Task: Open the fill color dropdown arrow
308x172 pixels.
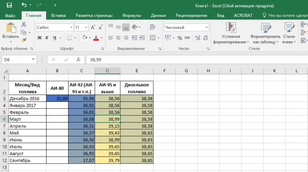Action: (x=90, y=38)
